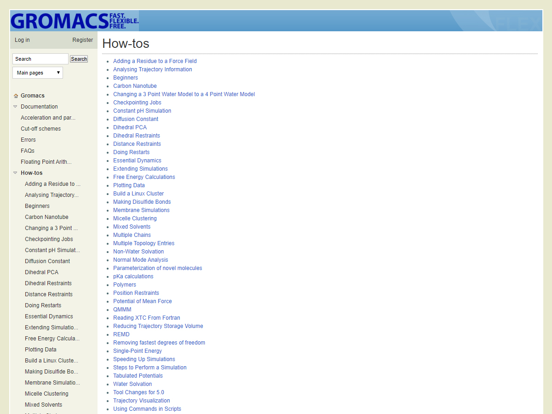This screenshot has width=552, height=414.
Task: Open the Register link
Action: coord(82,40)
